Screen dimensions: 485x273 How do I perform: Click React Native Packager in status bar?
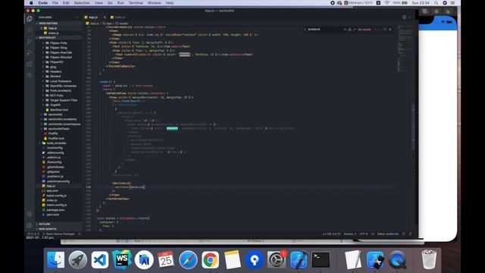click(x=61, y=234)
